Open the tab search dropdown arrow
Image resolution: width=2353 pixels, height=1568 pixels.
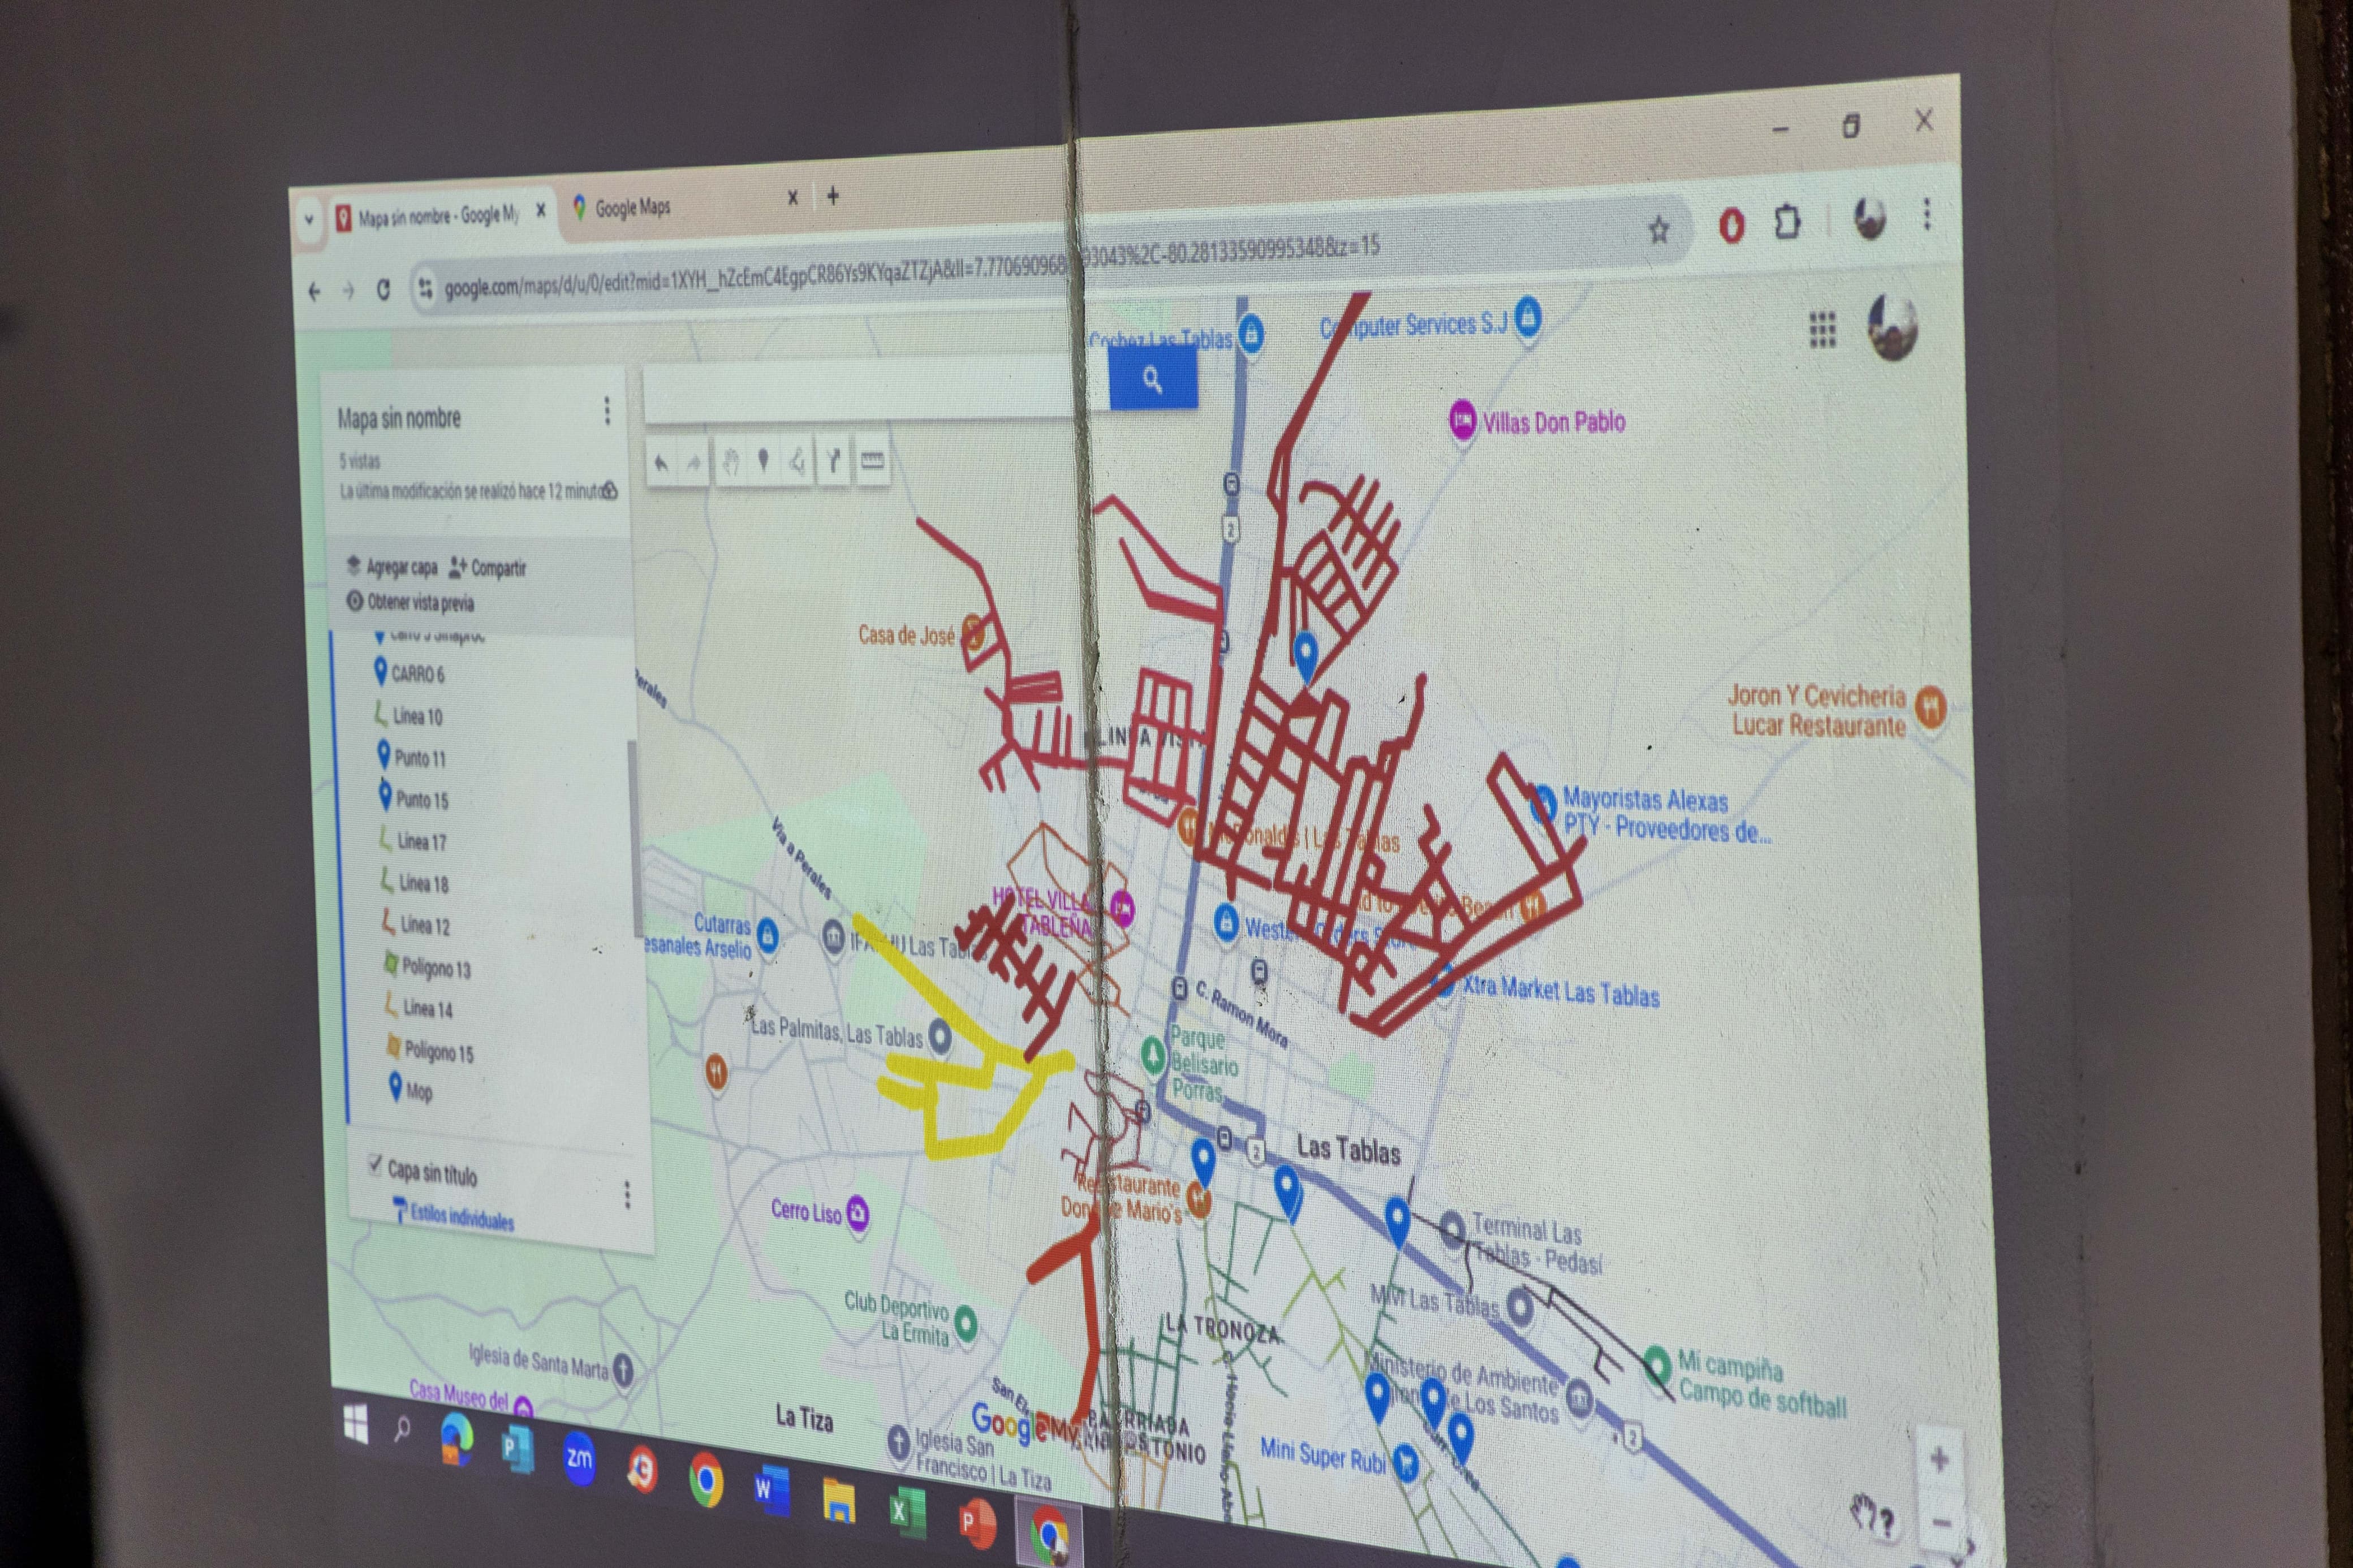[x=309, y=219]
